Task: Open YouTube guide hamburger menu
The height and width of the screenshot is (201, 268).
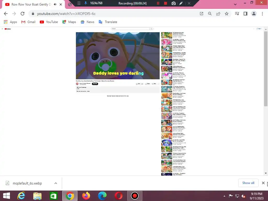Action: pyautogui.click(x=2, y=29)
